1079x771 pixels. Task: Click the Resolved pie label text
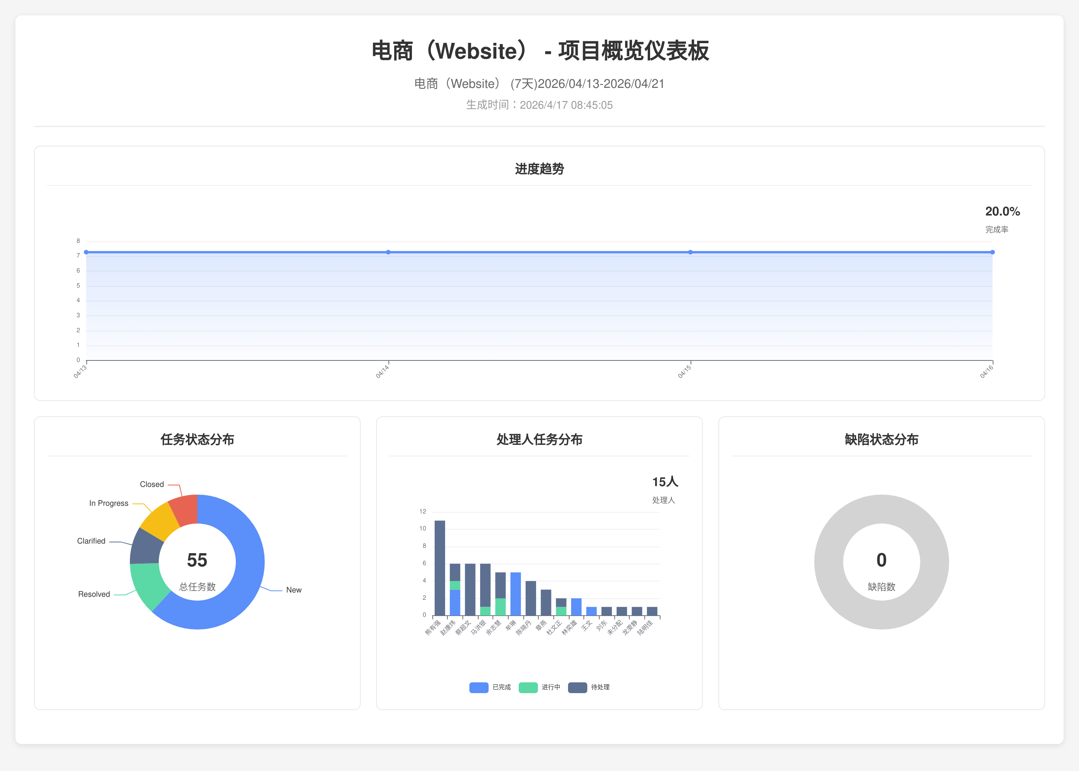coord(94,594)
